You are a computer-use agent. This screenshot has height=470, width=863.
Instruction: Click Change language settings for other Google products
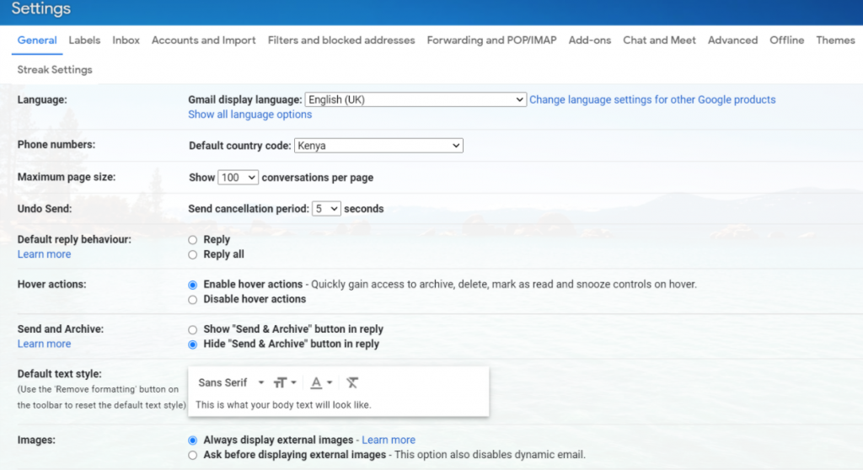point(652,99)
